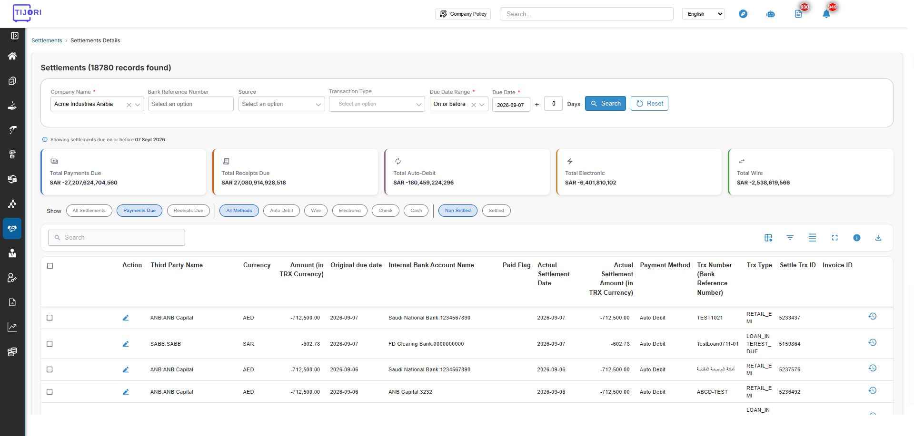Change row density with the lines icon

813,238
